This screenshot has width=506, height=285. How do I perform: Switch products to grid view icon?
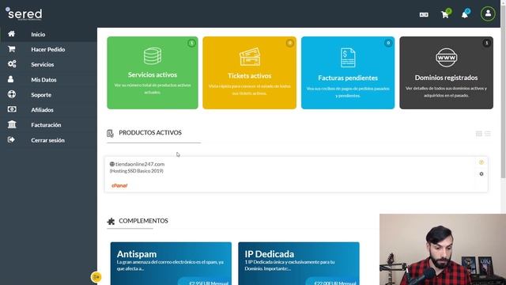click(x=479, y=134)
